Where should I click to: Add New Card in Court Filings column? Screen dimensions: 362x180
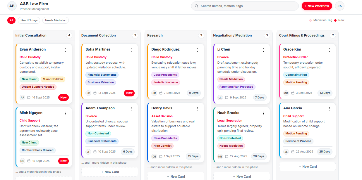click(x=307, y=167)
